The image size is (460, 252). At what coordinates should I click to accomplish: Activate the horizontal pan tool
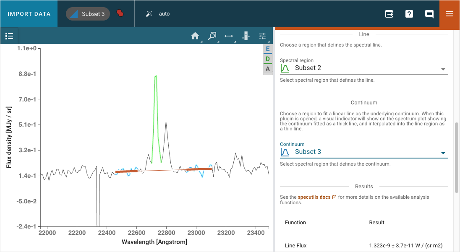229,36
